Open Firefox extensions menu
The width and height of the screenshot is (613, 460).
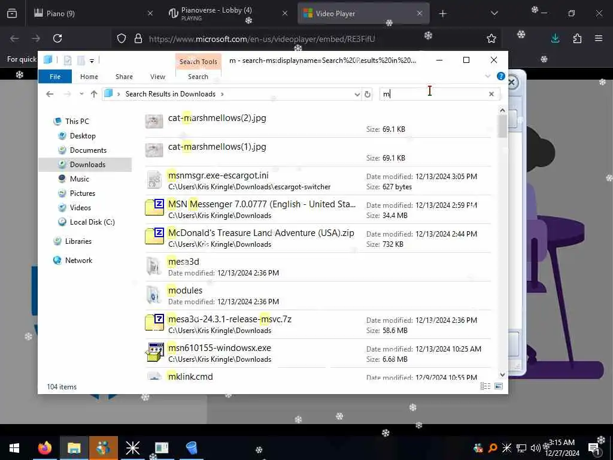click(577, 38)
